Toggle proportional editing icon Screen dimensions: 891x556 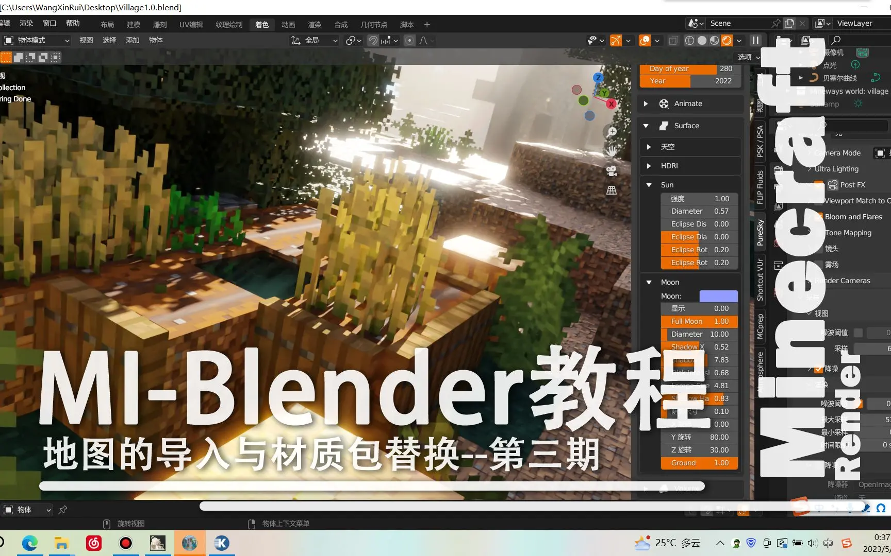point(409,40)
